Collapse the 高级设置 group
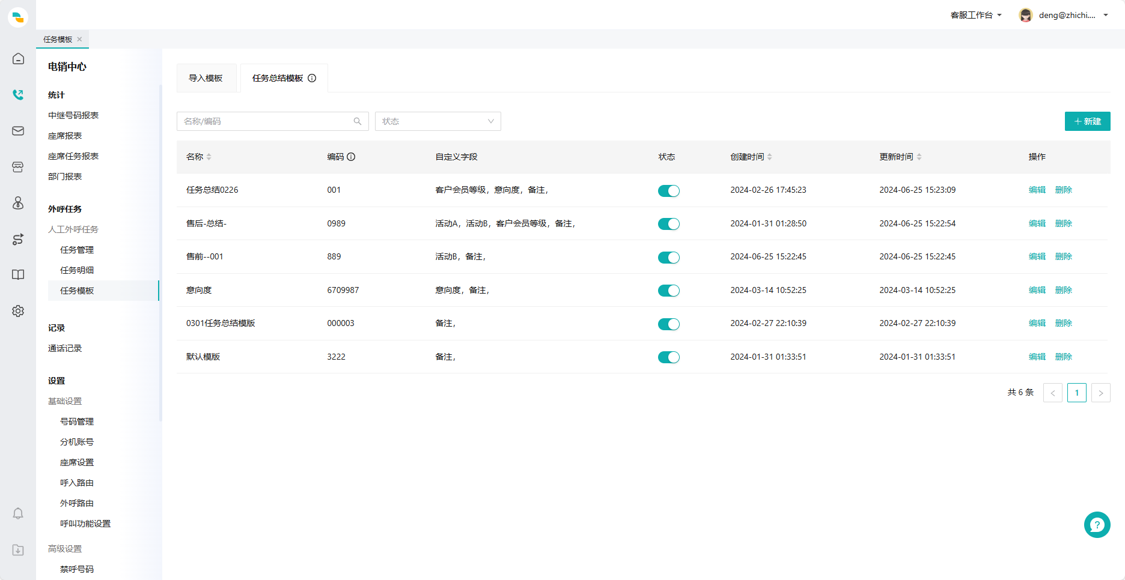 point(65,549)
